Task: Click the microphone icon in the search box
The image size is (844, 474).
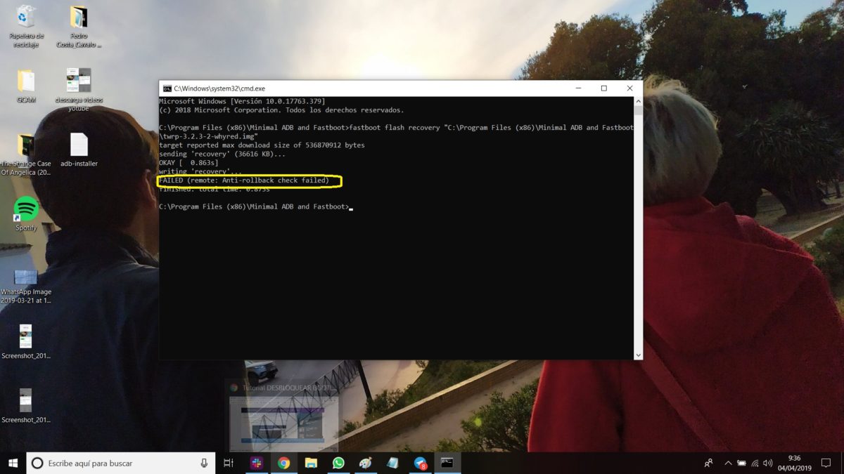Action: click(204, 463)
